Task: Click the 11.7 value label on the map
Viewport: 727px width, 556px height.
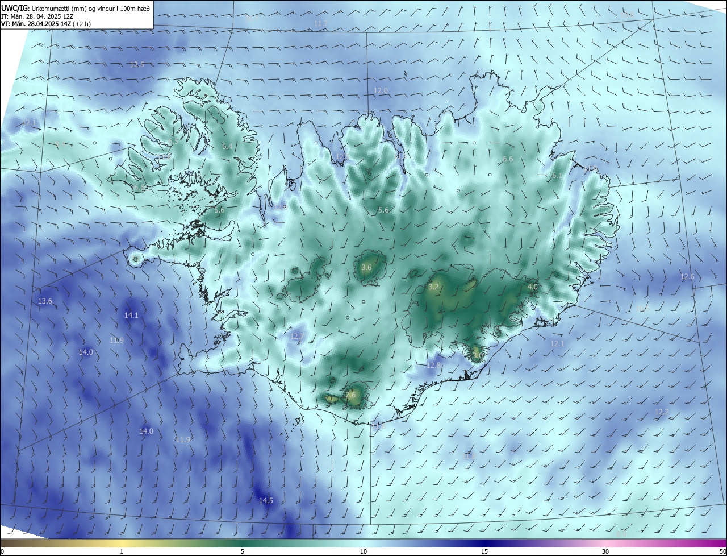Action: tap(320, 24)
